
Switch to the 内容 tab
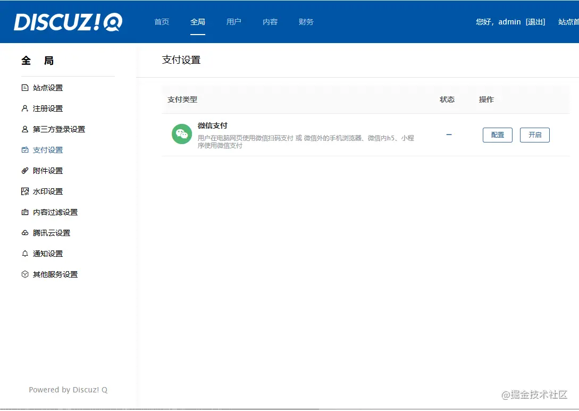click(x=270, y=22)
